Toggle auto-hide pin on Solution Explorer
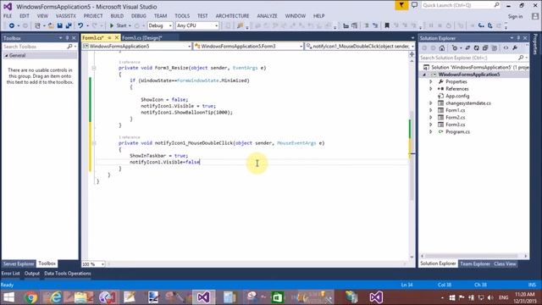This screenshot has height=305, width=542. tap(518, 38)
